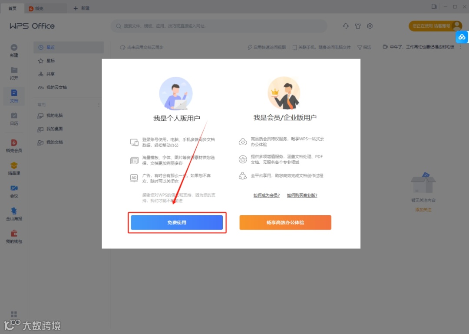Open 我的钱包 wallet icon
Screen dimensions: 469x334
click(x=14, y=233)
